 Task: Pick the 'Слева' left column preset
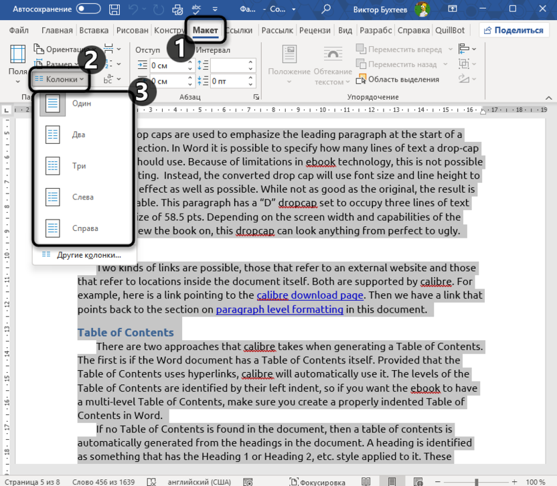coord(82,197)
